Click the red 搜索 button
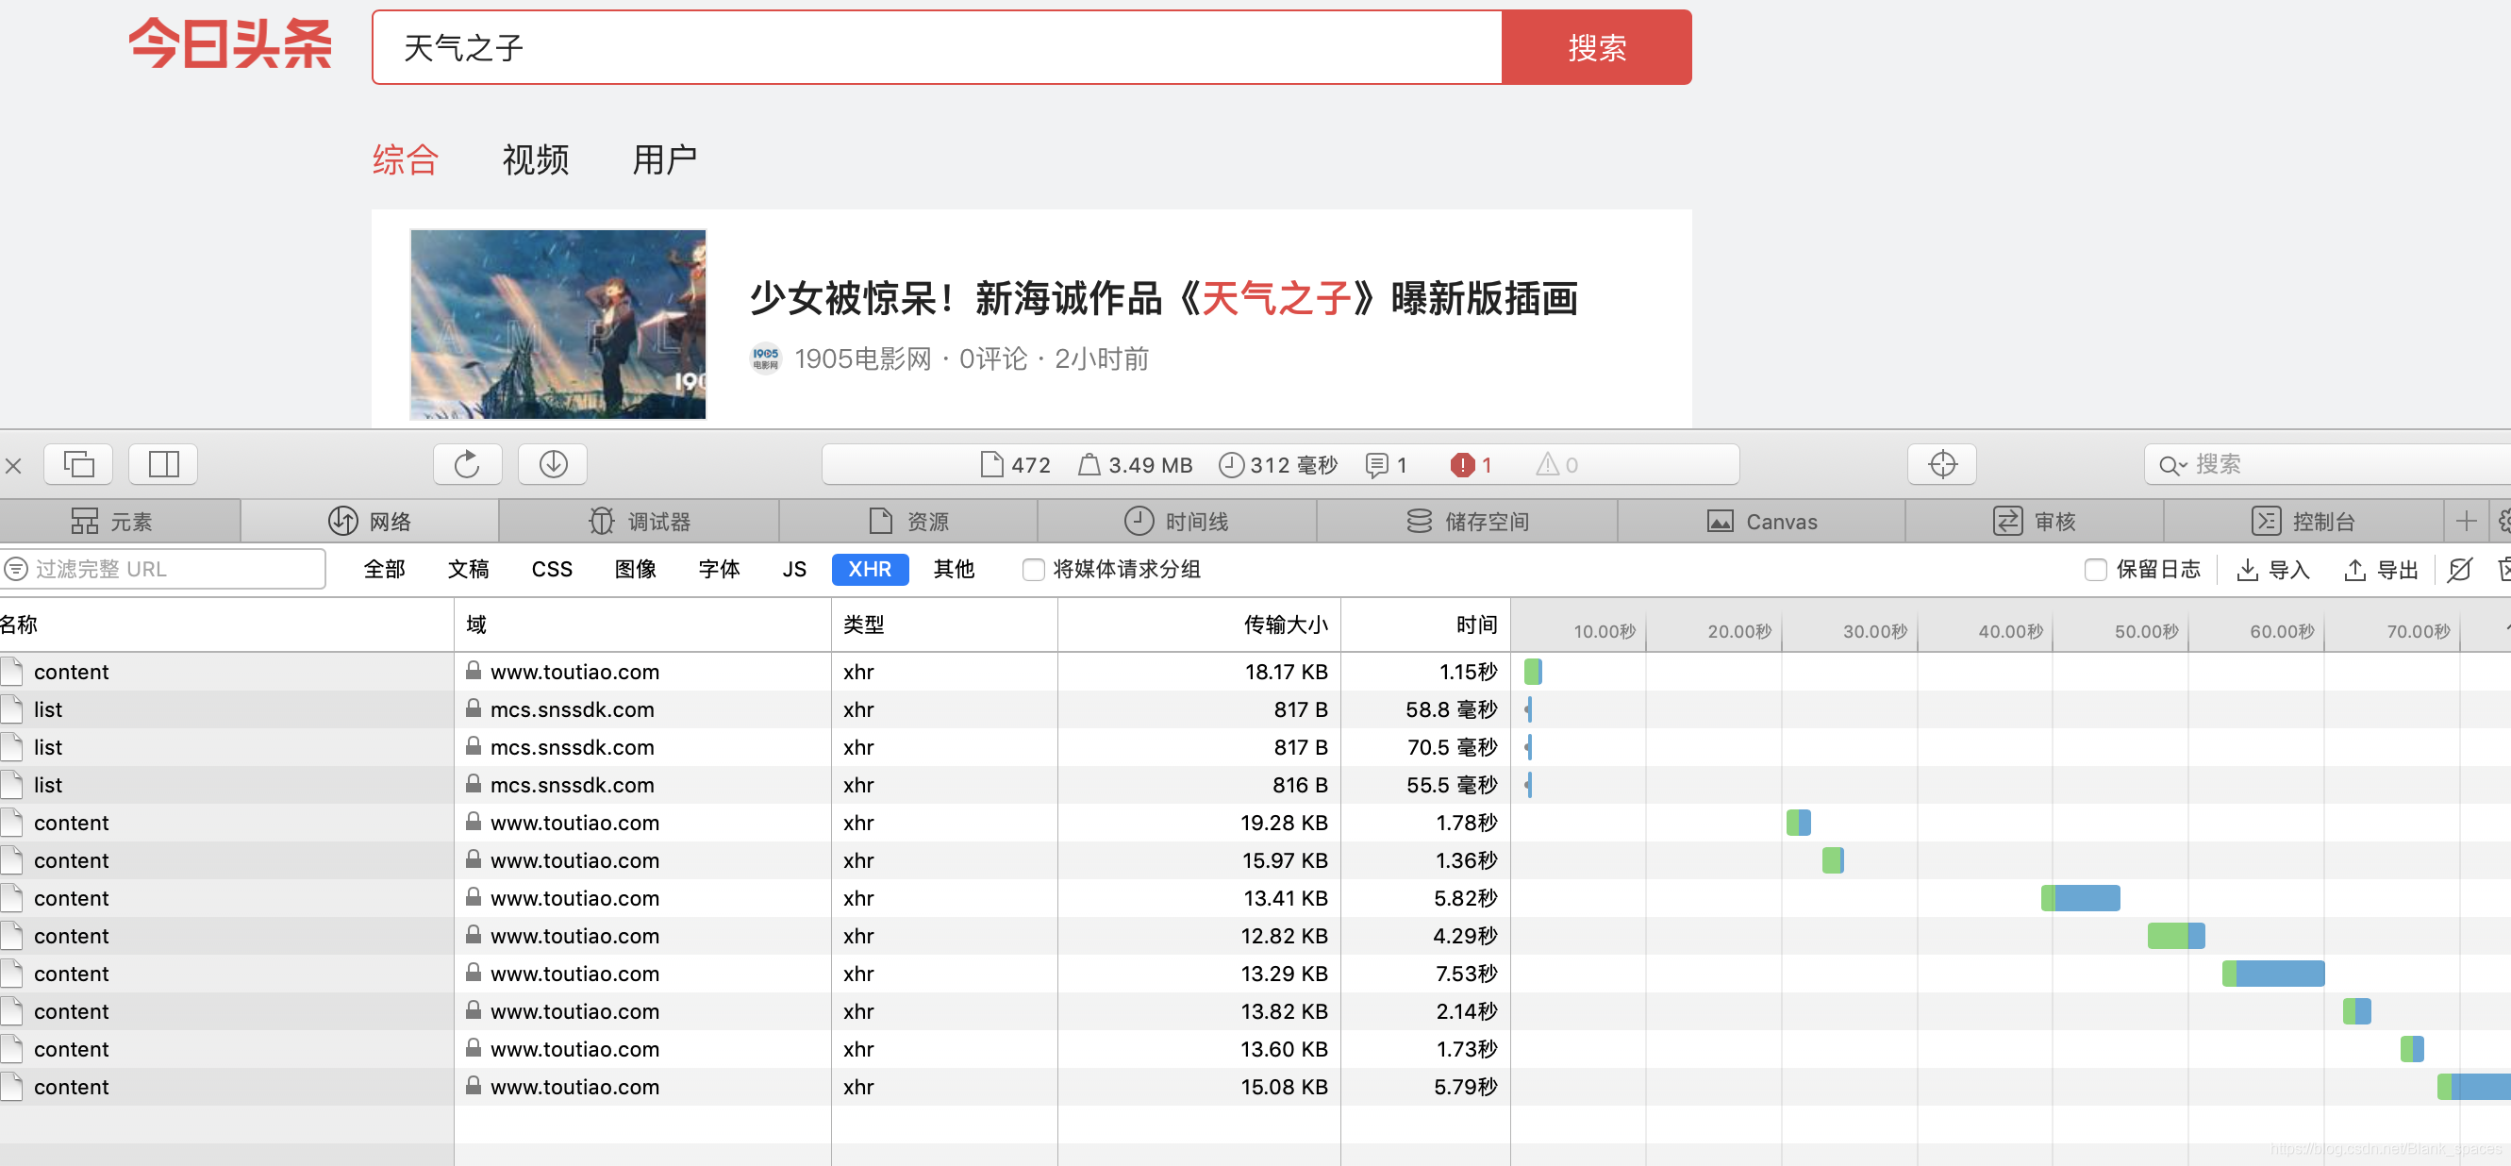The height and width of the screenshot is (1166, 2511). [1597, 48]
